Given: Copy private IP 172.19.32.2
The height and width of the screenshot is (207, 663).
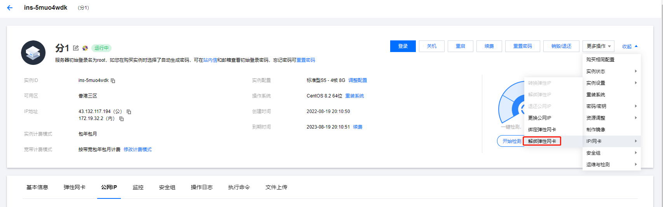Looking at the screenshot, I should pos(122,119).
